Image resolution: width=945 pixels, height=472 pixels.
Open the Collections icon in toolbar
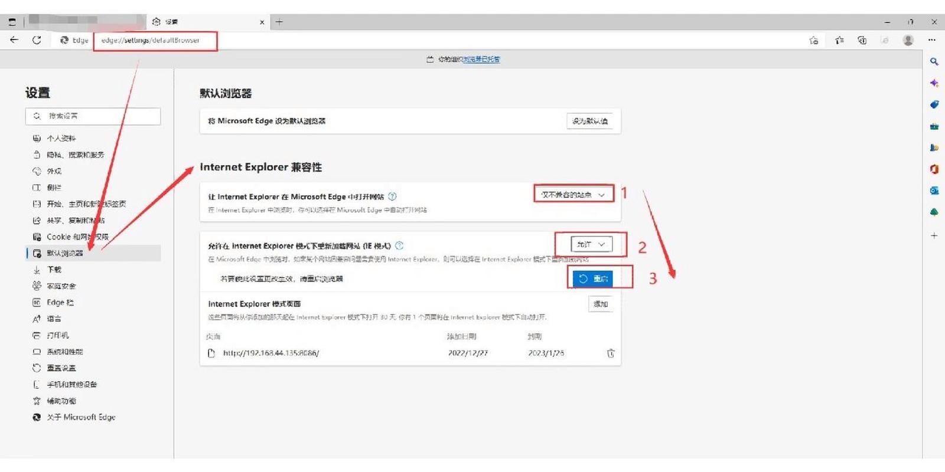(862, 40)
